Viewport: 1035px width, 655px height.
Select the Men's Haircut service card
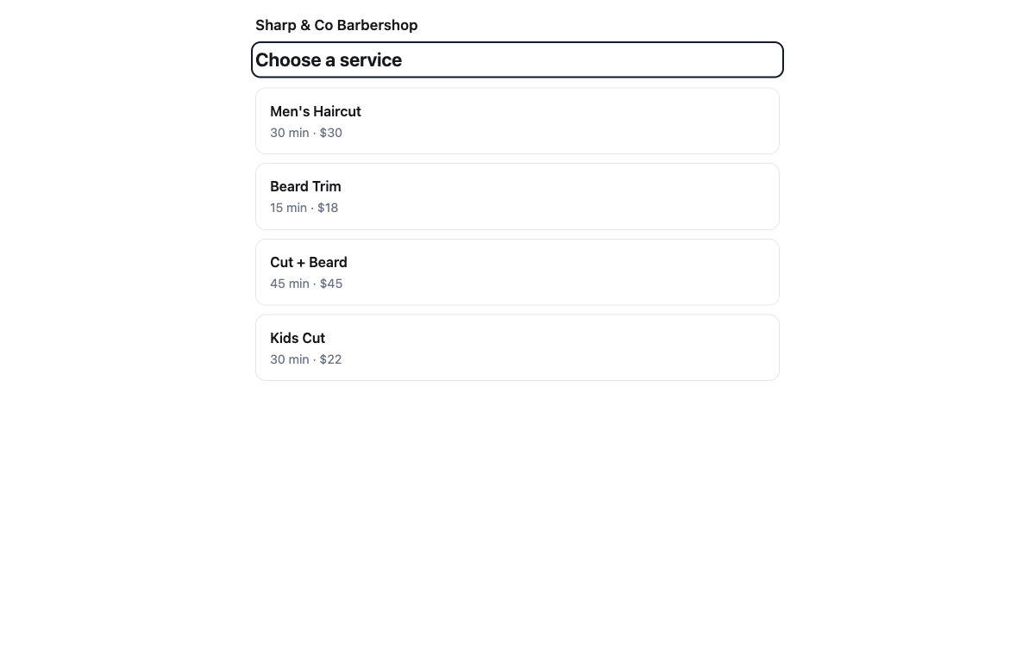(517, 121)
